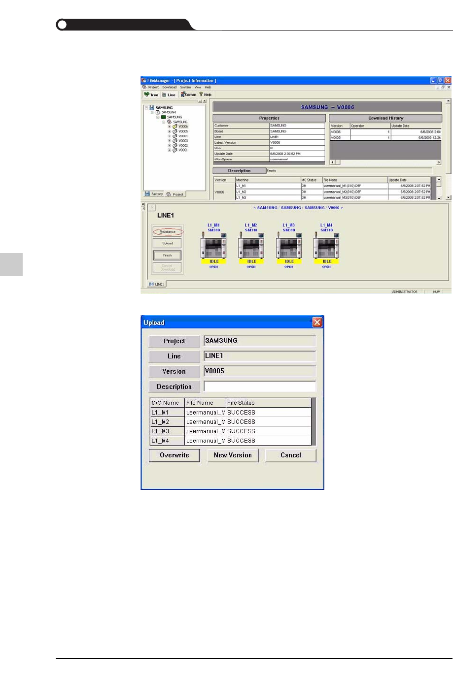Select the L1_M1 machine image

pyautogui.click(x=213, y=246)
